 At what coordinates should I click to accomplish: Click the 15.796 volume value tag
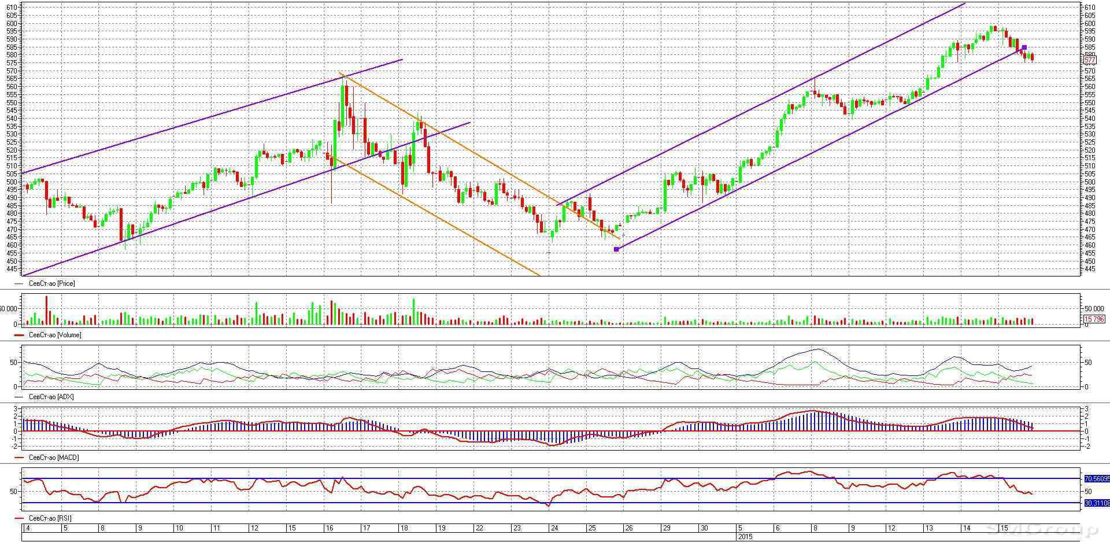pos(1094,319)
